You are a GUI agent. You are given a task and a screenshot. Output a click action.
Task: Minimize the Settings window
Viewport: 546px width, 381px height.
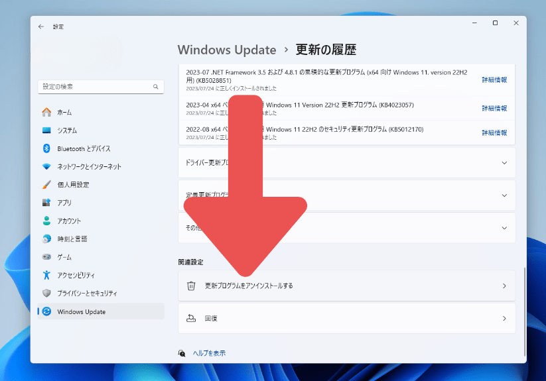[x=474, y=23]
